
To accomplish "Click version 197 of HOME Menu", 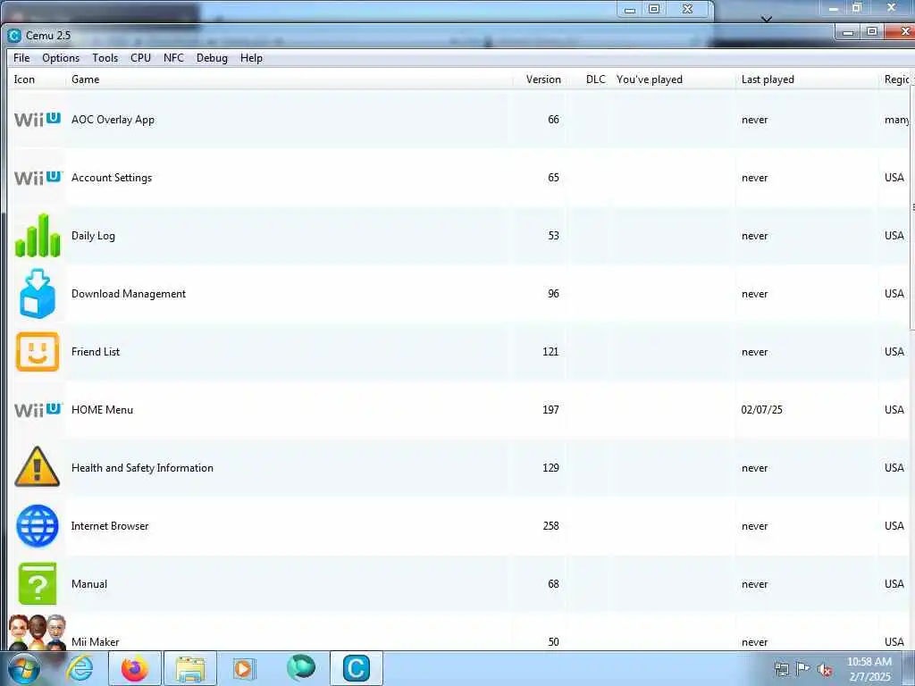I will [x=550, y=409].
